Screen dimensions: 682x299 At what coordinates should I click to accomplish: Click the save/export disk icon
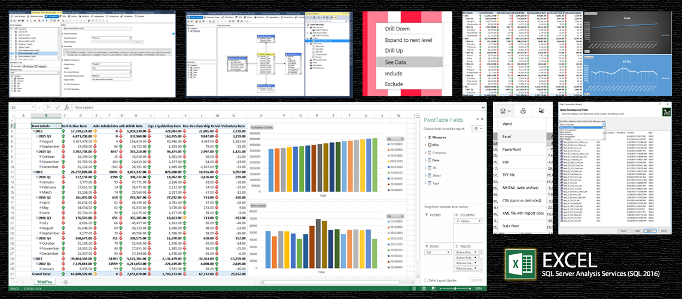click(x=503, y=111)
